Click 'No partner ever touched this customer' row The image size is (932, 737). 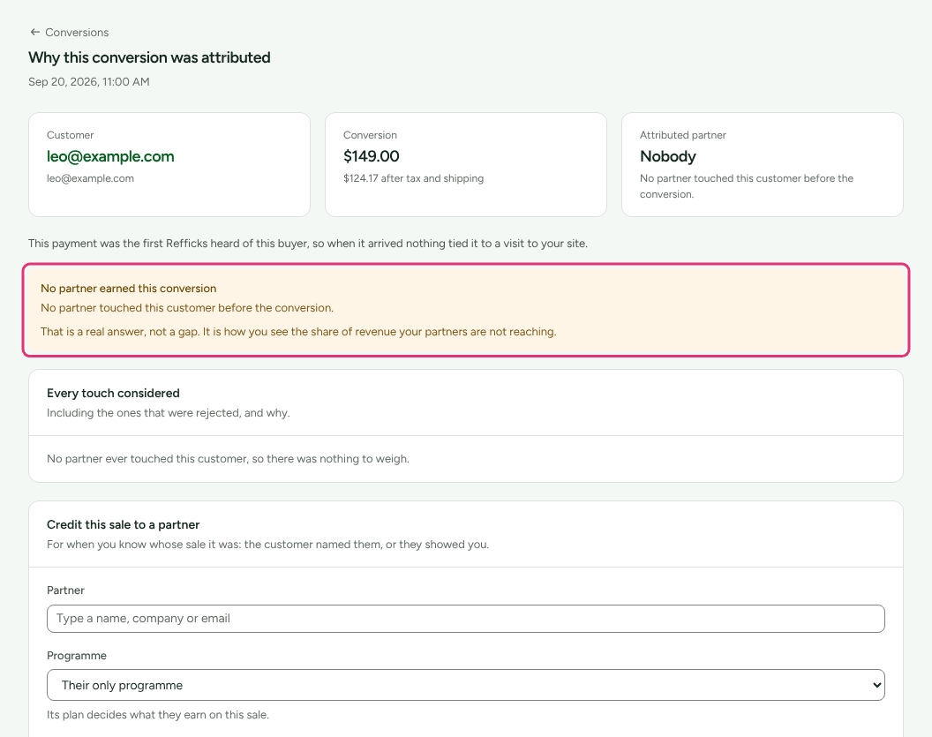(465, 459)
